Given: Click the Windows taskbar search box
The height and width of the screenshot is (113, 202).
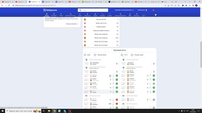Looking at the screenshot, I should click(x=23, y=111).
